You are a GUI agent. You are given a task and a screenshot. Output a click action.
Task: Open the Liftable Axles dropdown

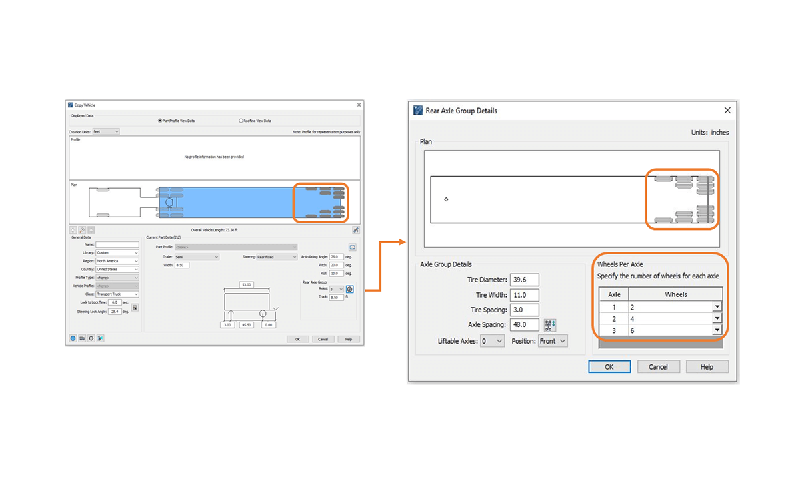click(x=492, y=341)
